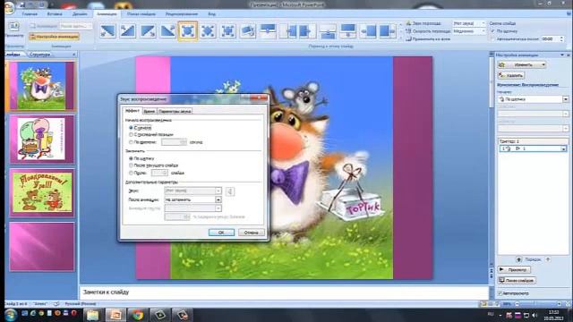Select the newsflash-style transition icon
This screenshot has height=322, width=573.
coord(248,30)
